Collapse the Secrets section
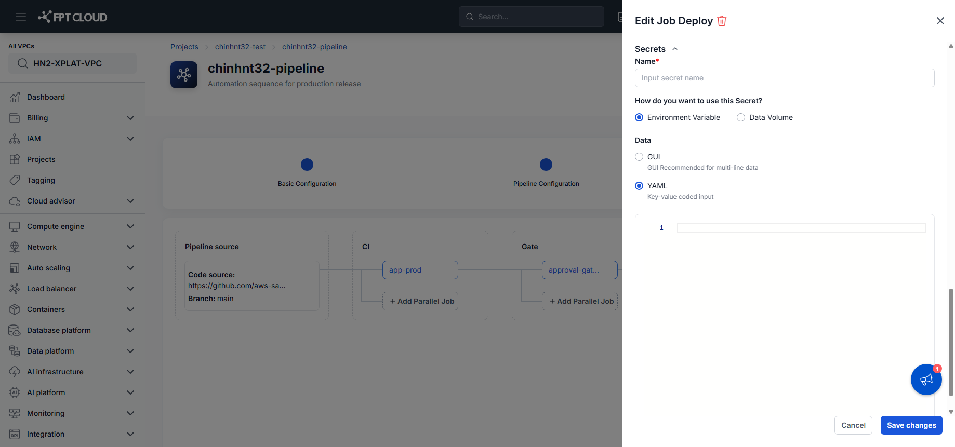The width and height of the screenshot is (955, 447). [x=675, y=49]
